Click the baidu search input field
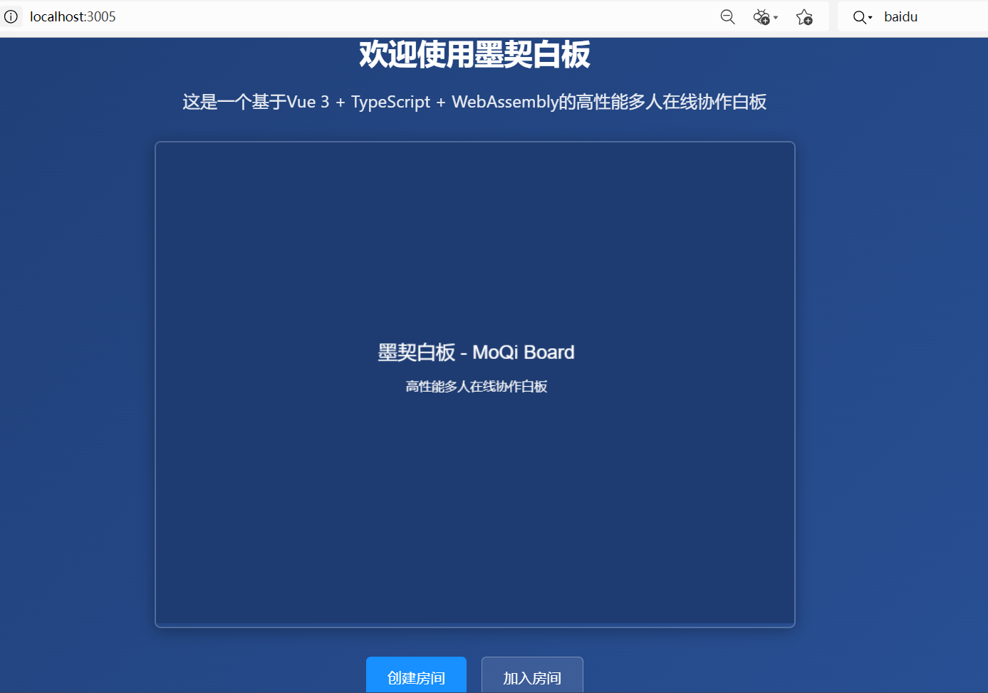This screenshot has height=693, width=988. 901,16
